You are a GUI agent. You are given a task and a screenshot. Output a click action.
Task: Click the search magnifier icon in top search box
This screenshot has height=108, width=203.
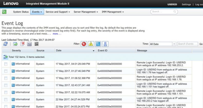pos(175,12)
